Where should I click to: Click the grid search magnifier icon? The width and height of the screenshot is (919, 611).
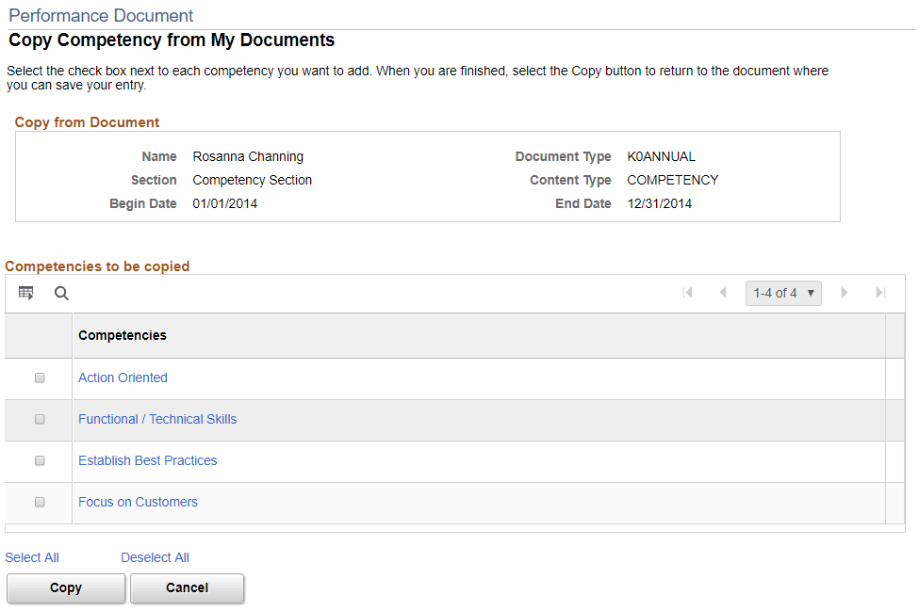tap(61, 293)
